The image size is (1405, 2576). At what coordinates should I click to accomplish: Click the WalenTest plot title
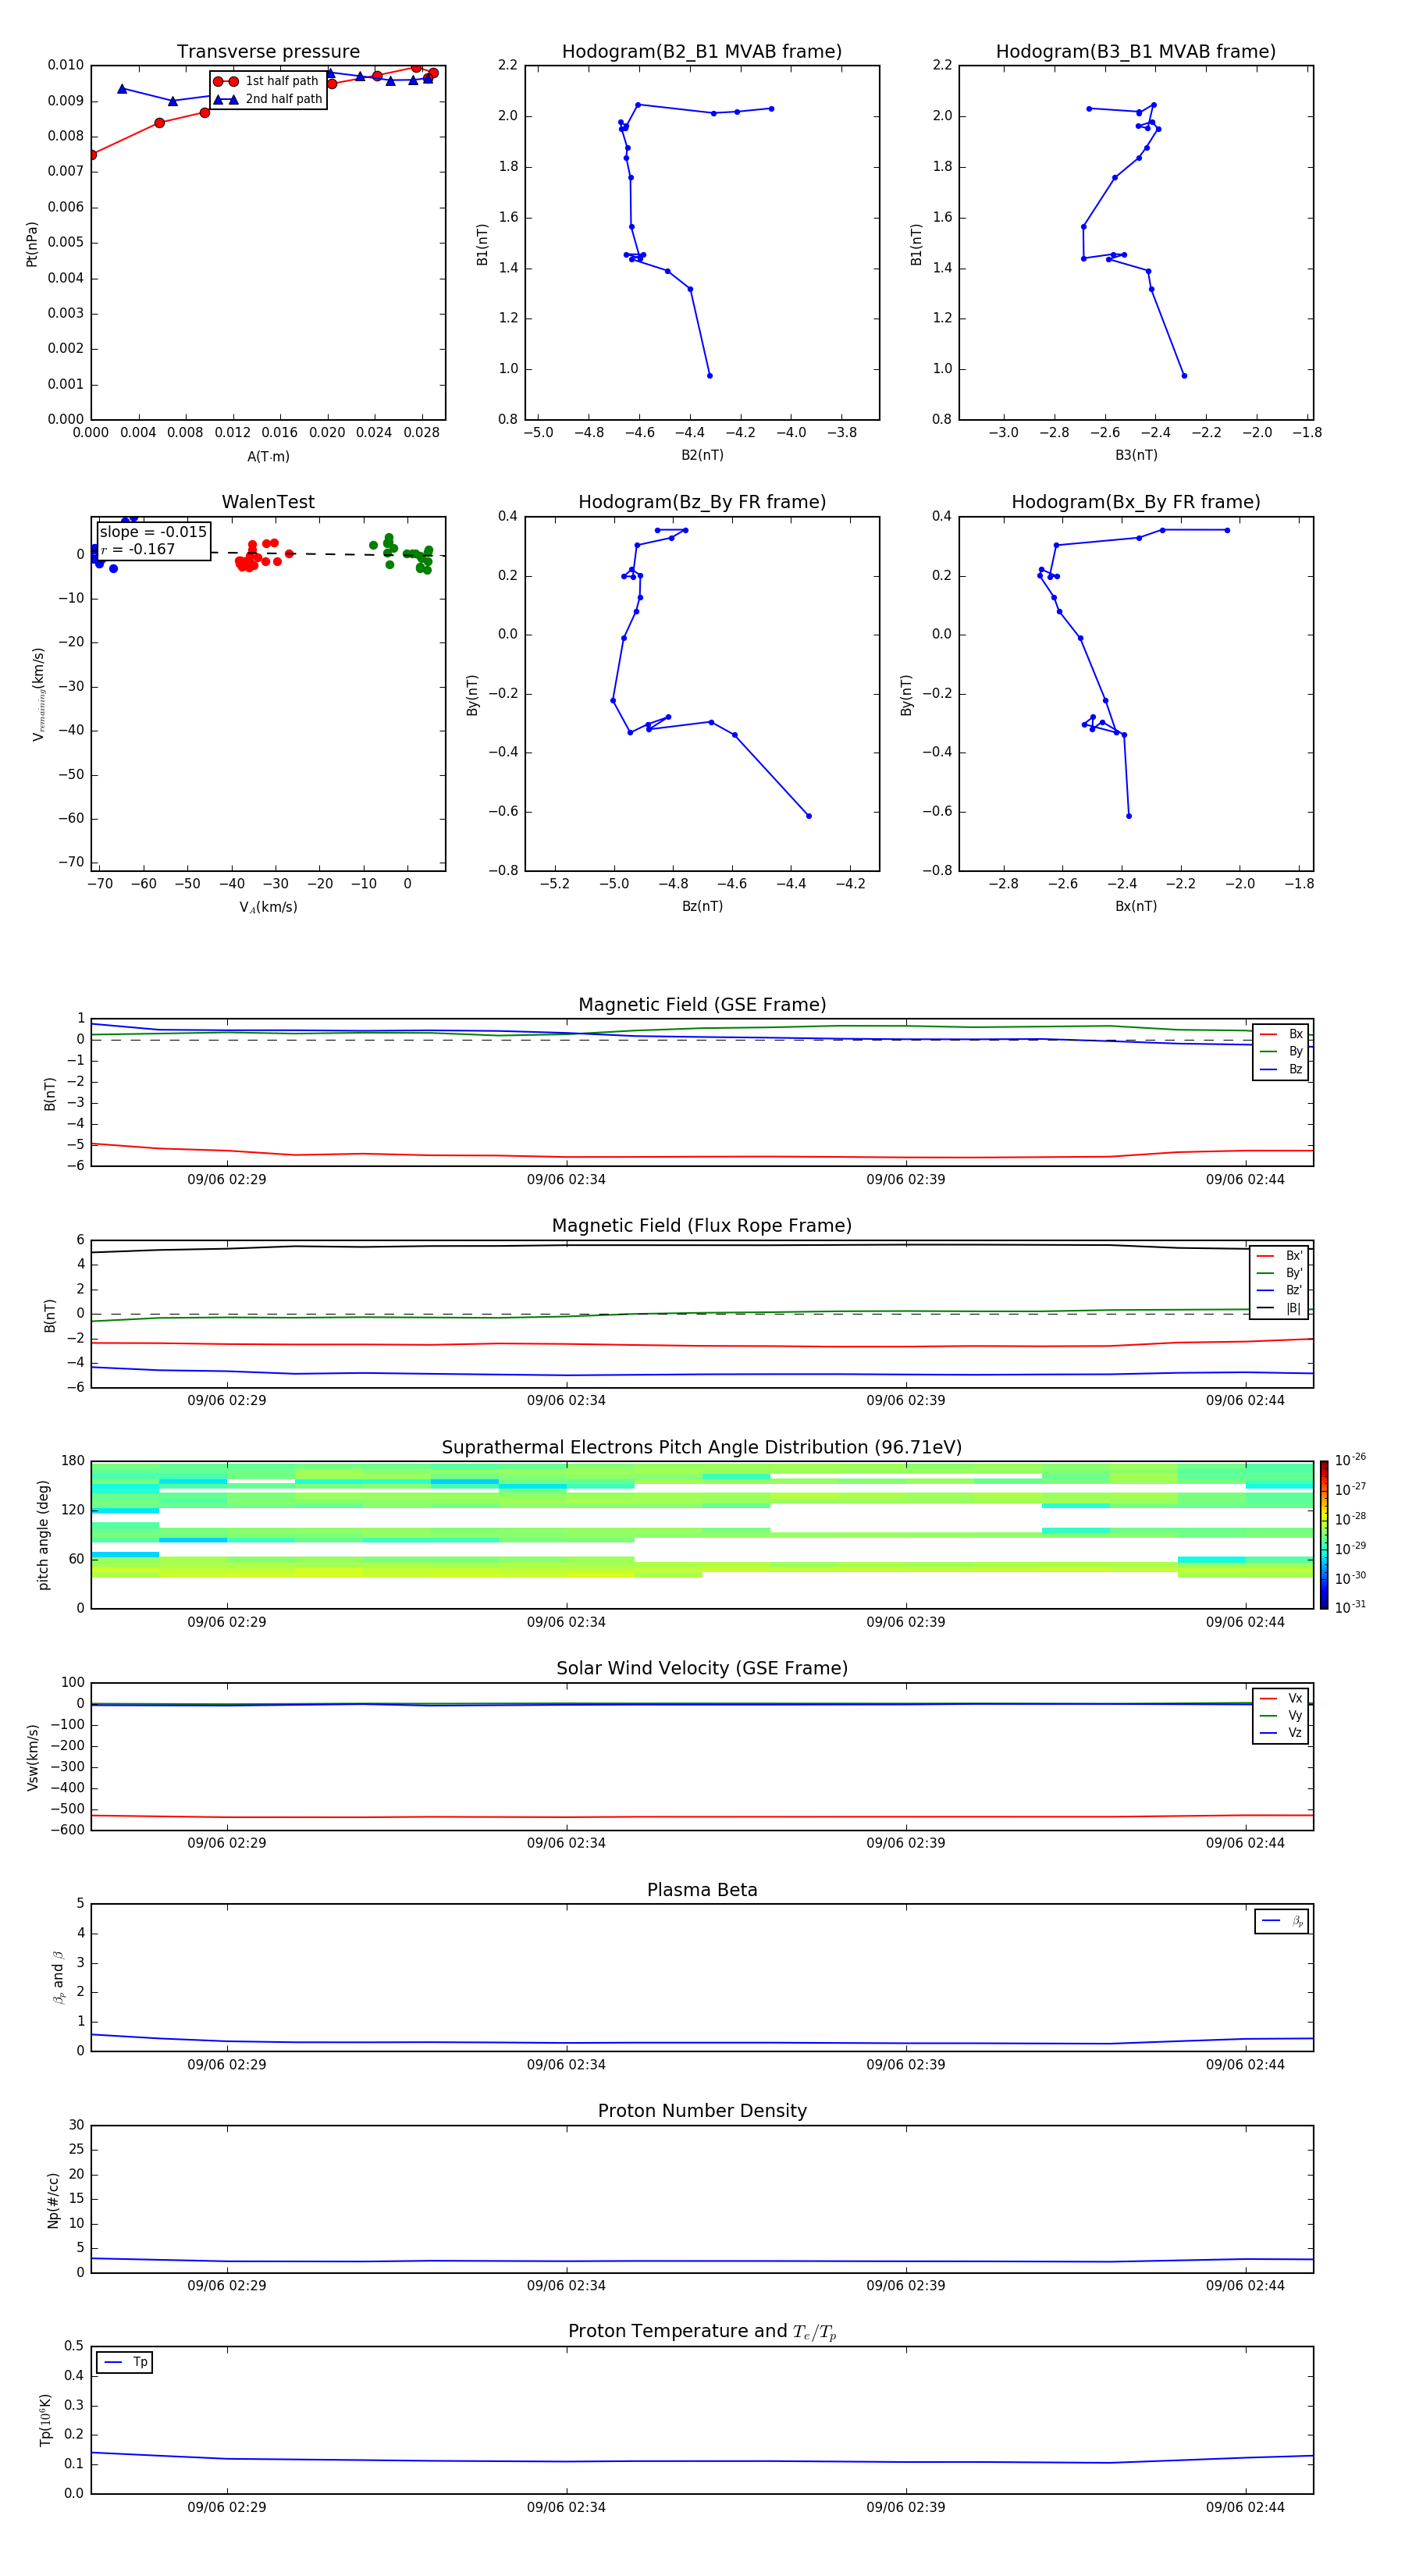[268, 502]
